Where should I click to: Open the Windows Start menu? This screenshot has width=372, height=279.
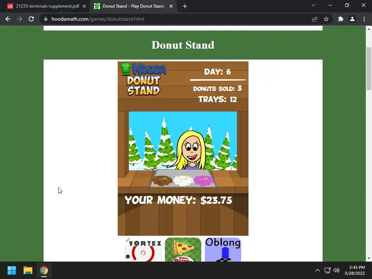12,270
